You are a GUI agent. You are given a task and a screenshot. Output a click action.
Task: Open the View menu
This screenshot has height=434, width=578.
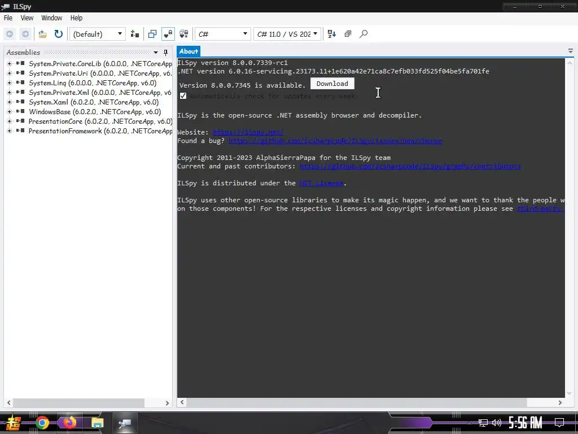27,18
